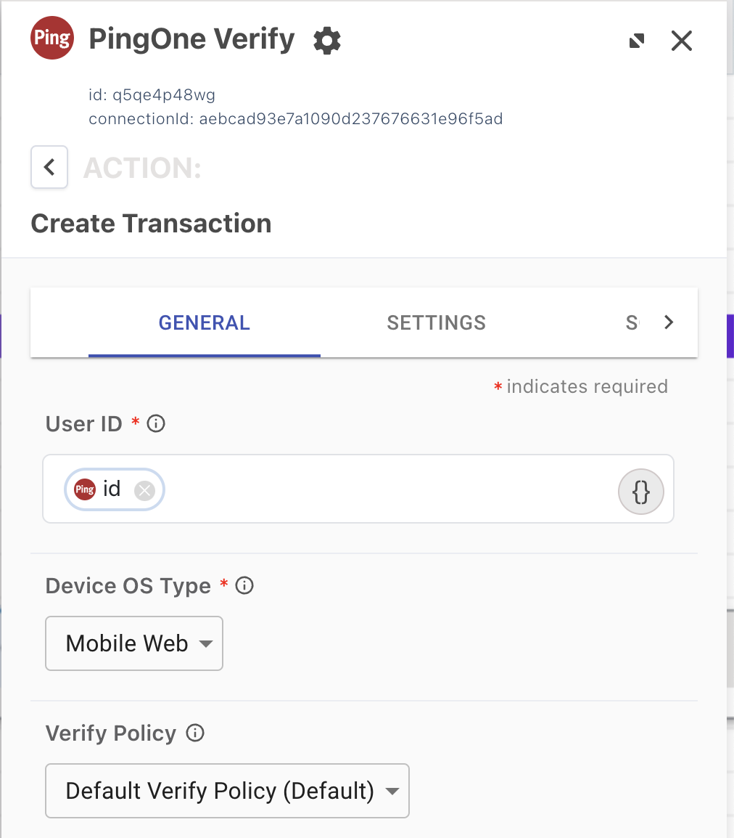This screenshot has width=734, height=838.
Task: Click the Ping icon inside the id token chip
Action: click(x=85, y=489)
